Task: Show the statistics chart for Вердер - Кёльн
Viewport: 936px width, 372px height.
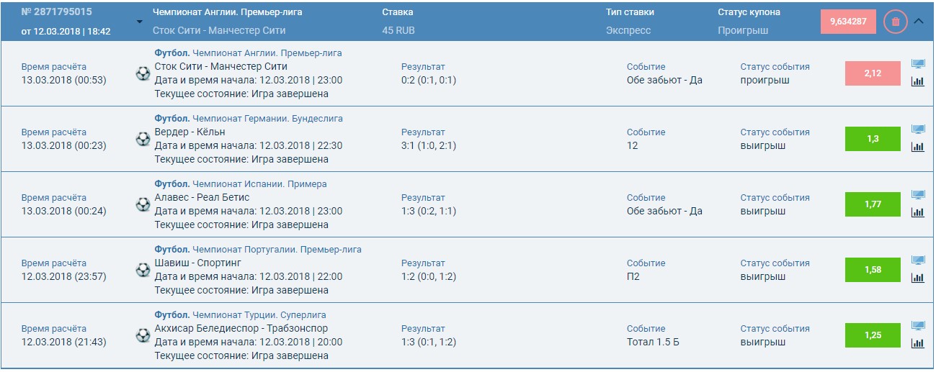Action: 918,147
